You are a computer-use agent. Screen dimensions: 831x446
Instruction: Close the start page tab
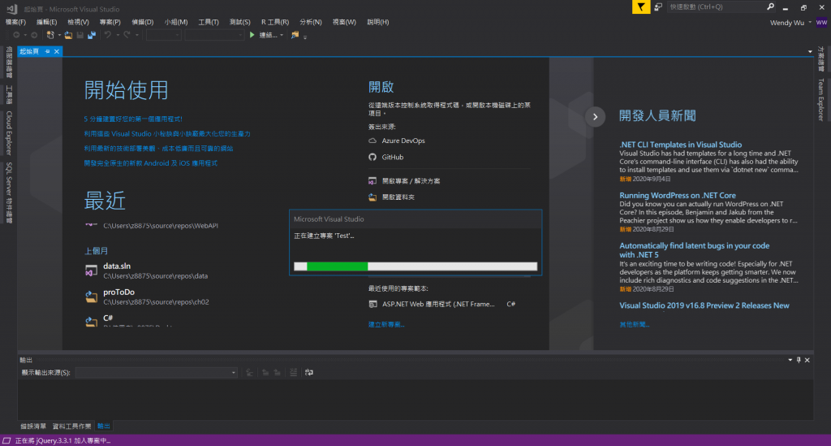(x=56, y=51)
